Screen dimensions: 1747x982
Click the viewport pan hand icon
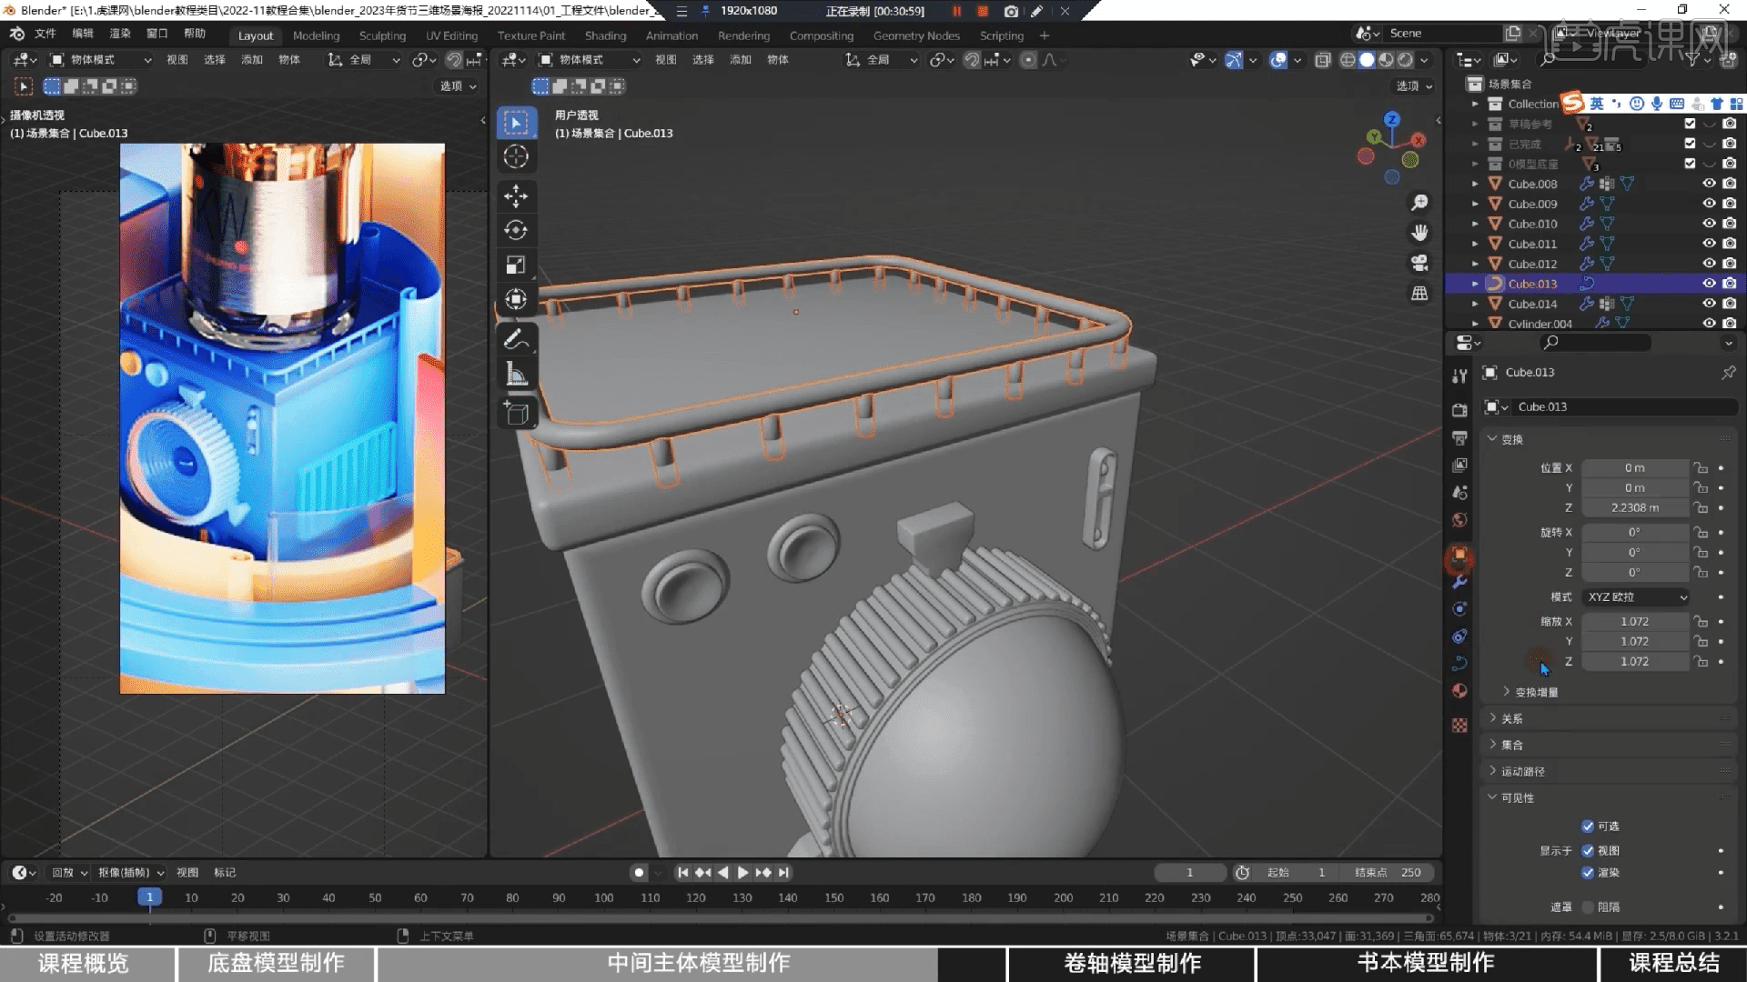(x=1419, y=233)
